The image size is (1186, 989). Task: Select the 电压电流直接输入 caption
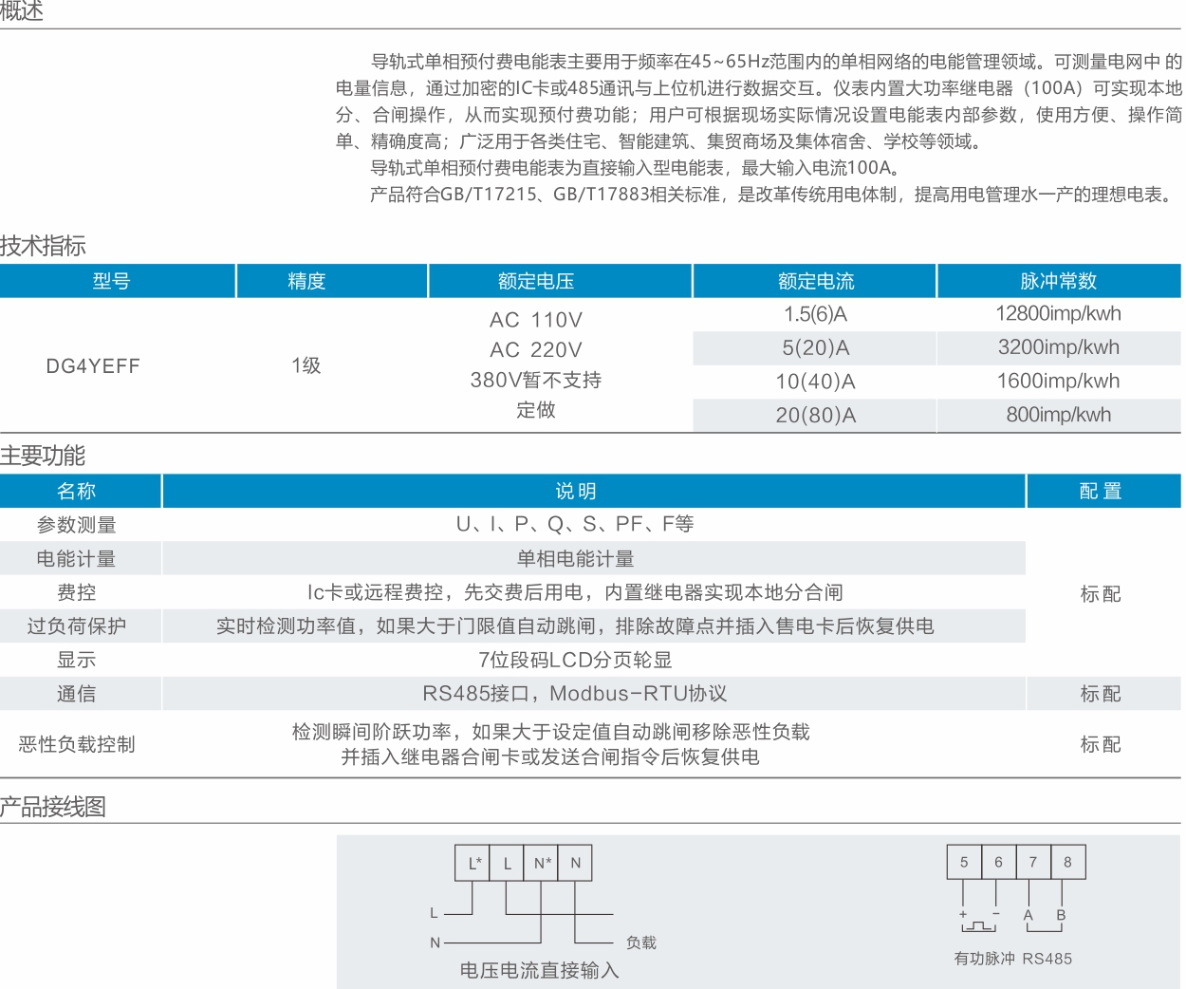539,970
